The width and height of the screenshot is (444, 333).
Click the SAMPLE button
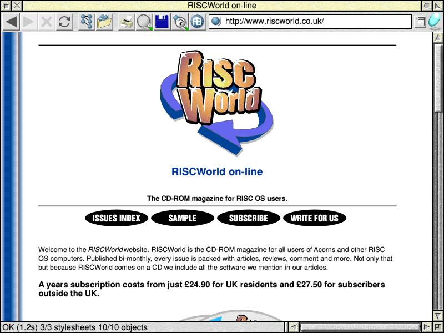tap(182, 218)
